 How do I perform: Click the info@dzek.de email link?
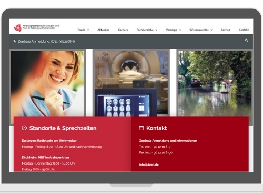coord(149,165)
